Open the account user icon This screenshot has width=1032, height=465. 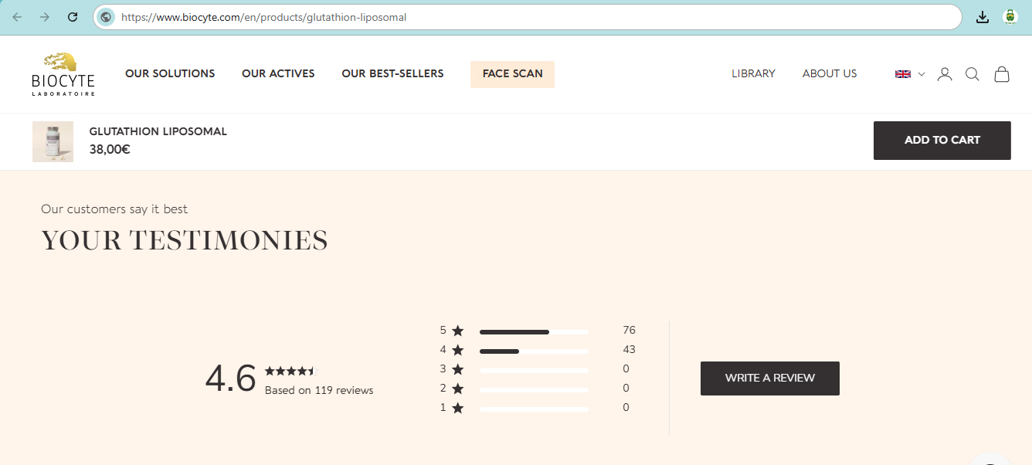(x=945, y=74)
